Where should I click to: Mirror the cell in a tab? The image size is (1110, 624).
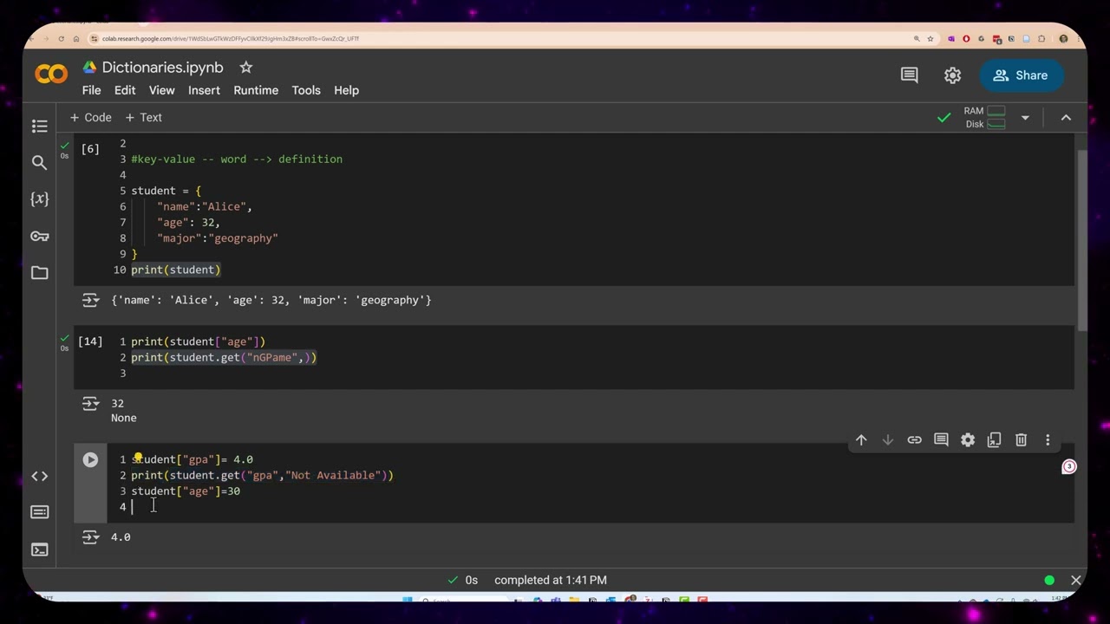(995, 440)
